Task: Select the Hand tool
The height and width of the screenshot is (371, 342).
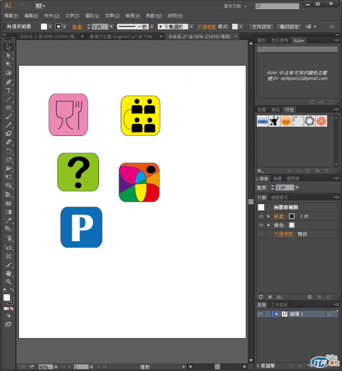Action: pyautogui.click(x=8, y=273)
